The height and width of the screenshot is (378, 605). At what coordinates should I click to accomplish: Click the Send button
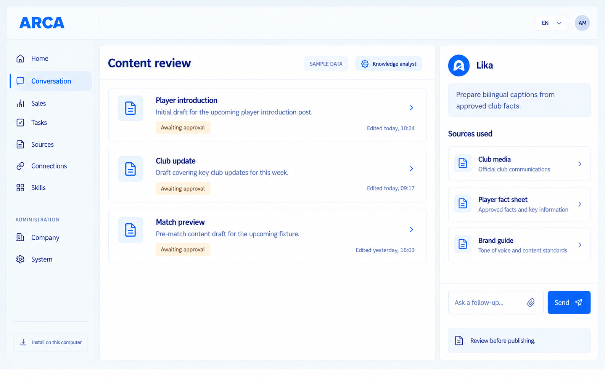(569, 303)
